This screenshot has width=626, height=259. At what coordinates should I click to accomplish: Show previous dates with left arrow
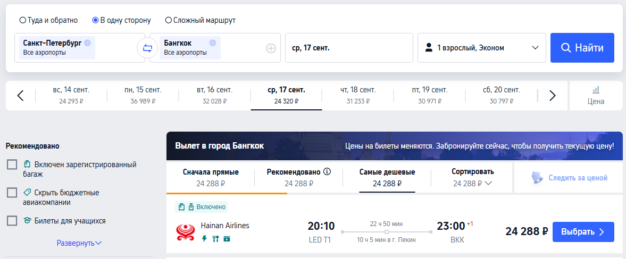coord(21,96)
